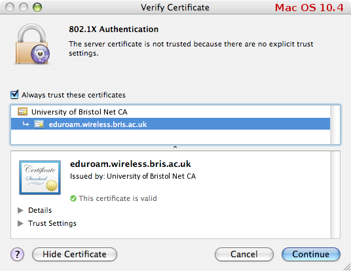351x271 pixels.
Task: Click the Cancel button
Action: coord(244,254)
